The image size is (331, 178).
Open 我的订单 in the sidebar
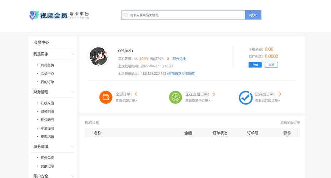tap(47, 82)
